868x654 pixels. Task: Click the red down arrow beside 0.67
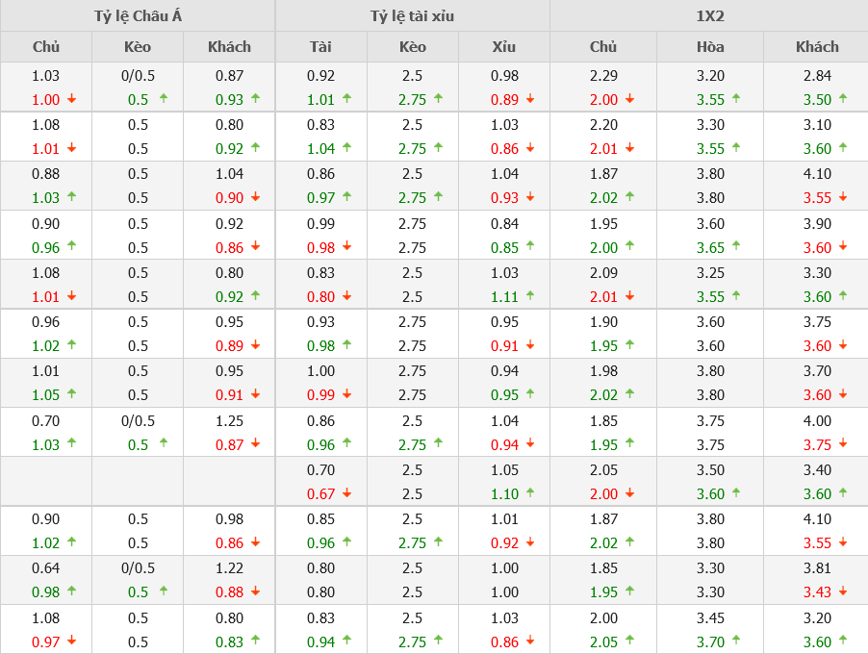click(346, 493)
